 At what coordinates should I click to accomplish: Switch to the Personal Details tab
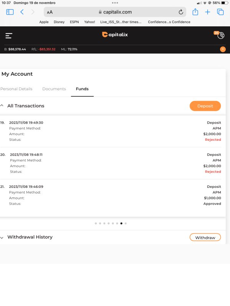(x=16, y=89)
